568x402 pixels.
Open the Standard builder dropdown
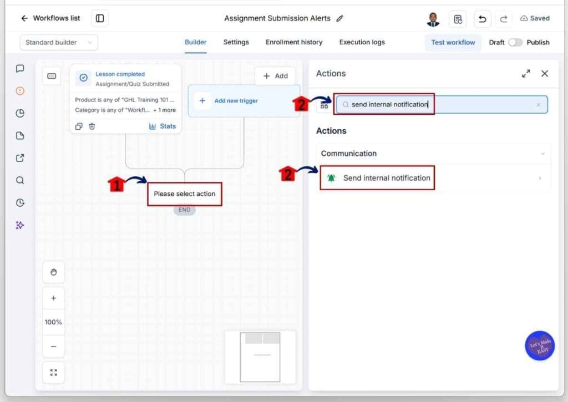[59, 42]
